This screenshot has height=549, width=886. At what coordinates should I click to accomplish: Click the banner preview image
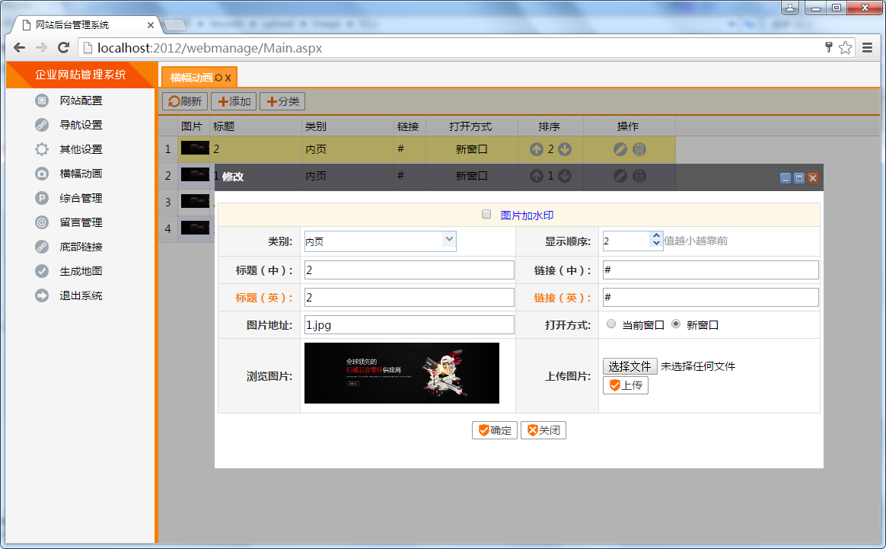[402, 373]
